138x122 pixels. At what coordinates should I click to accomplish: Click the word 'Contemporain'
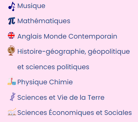coord(93,37)
